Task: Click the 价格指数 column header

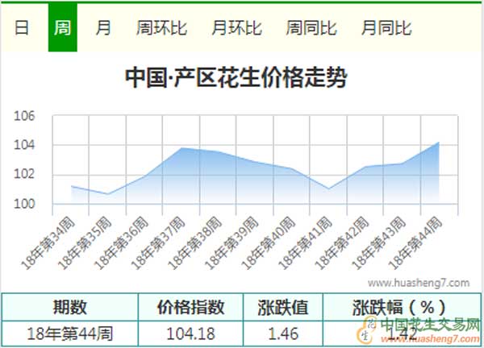Action: coord(191,307)
